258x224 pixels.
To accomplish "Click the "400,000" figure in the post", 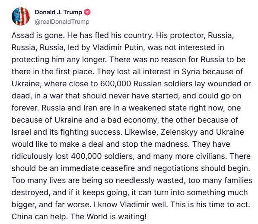I will (x=86, y=156).
